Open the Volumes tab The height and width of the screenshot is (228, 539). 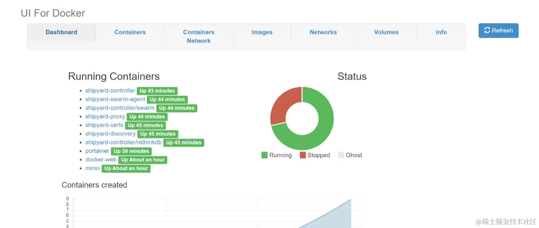386,32
